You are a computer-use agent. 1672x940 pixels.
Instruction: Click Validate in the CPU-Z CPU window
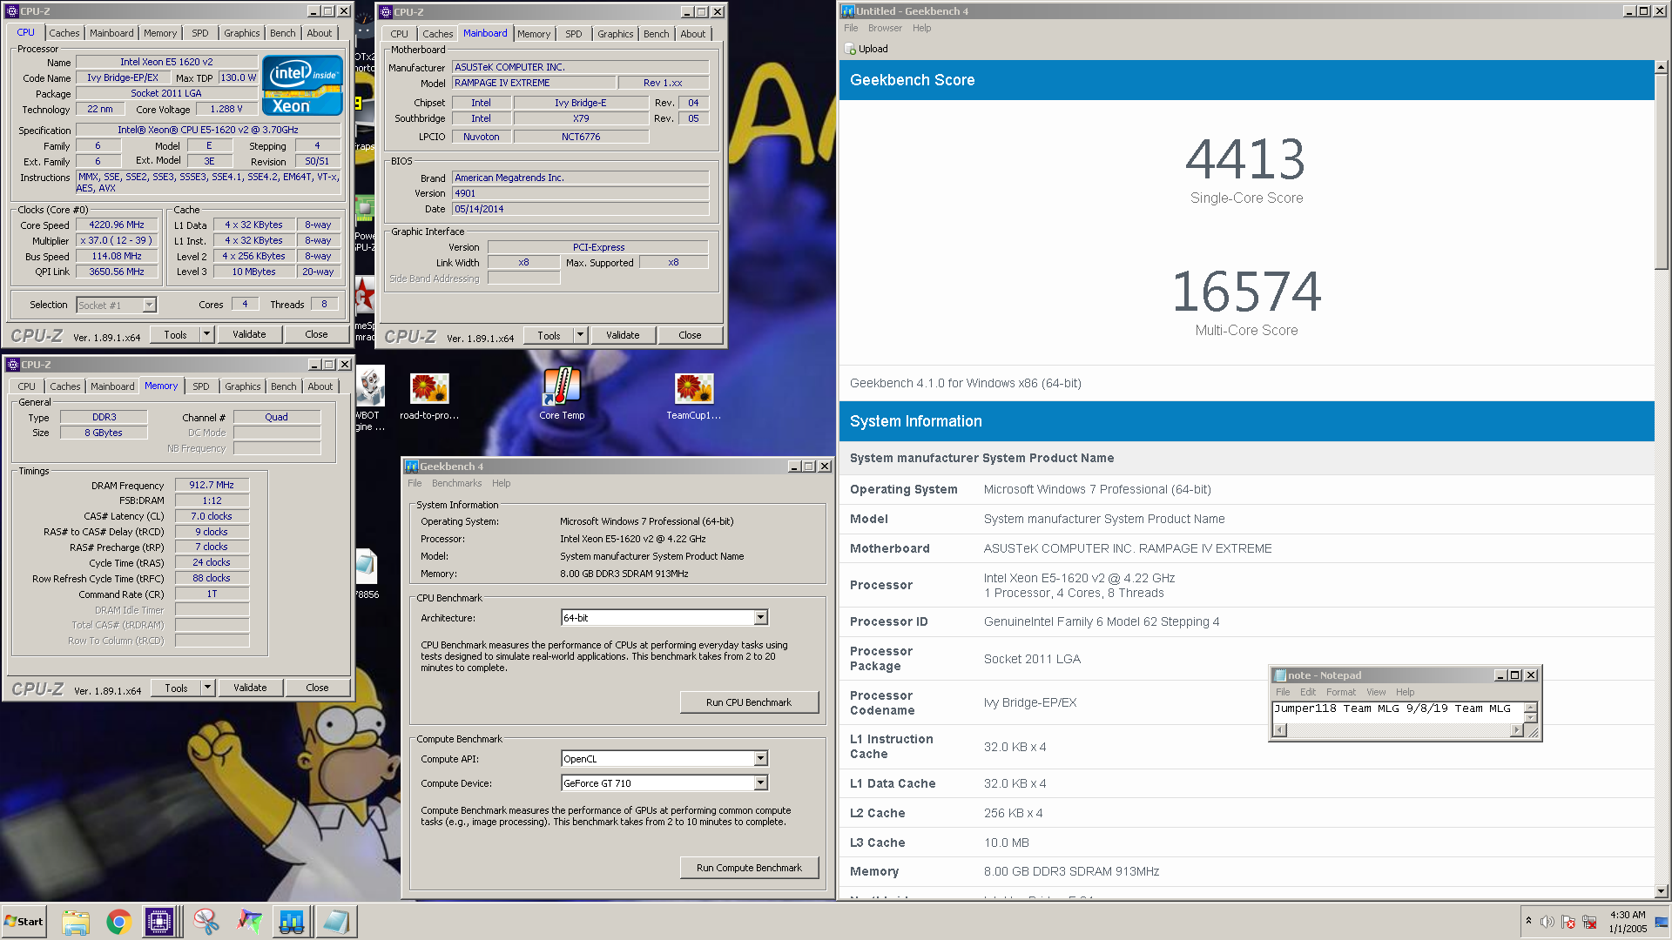(249, 334)
